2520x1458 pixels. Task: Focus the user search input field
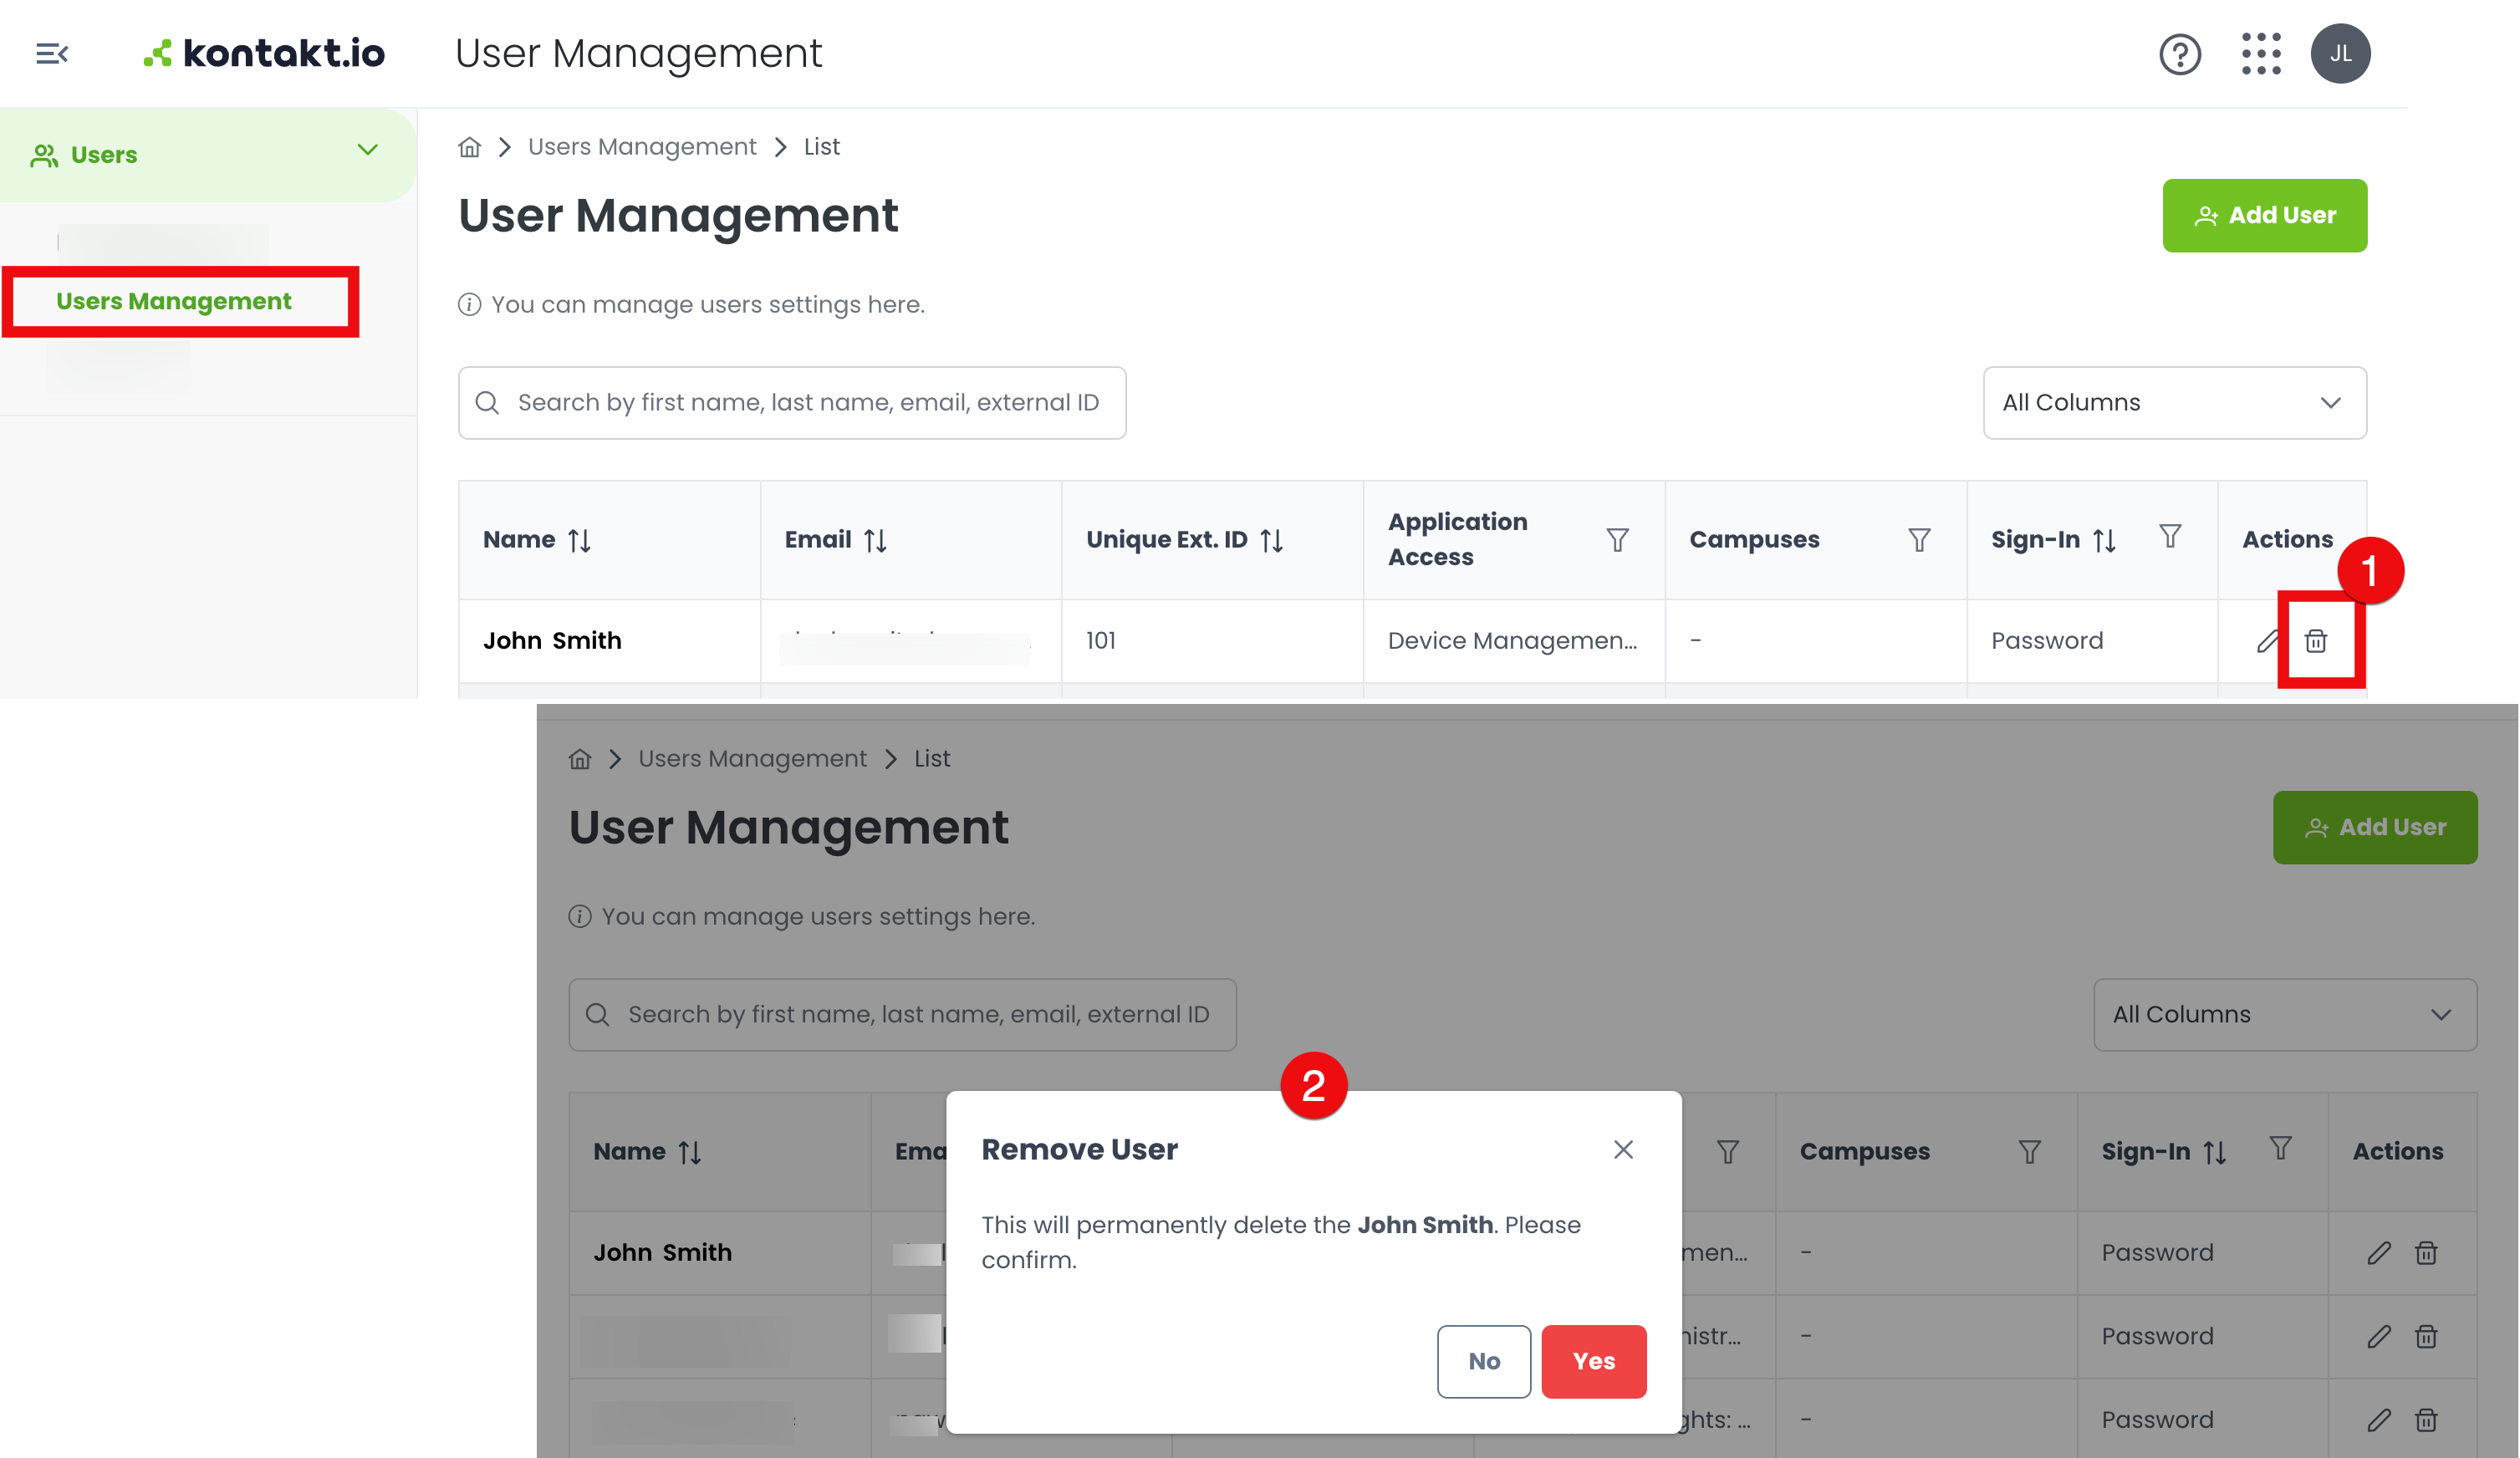[791, 403]
